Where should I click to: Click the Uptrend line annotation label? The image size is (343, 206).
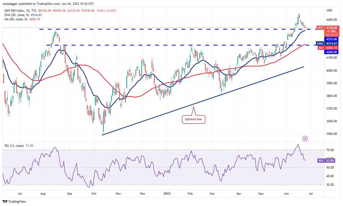click(x=193, y=119)
